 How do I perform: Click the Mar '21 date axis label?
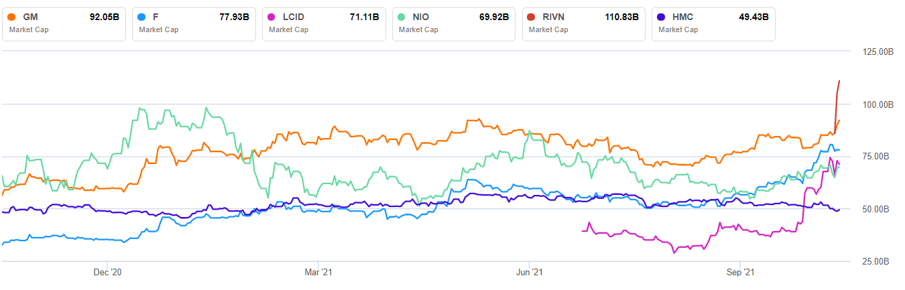[x=318, y=273]
